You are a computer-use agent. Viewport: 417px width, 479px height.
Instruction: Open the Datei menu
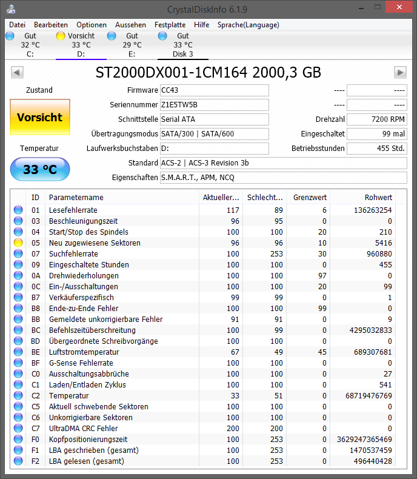(17, 25)
